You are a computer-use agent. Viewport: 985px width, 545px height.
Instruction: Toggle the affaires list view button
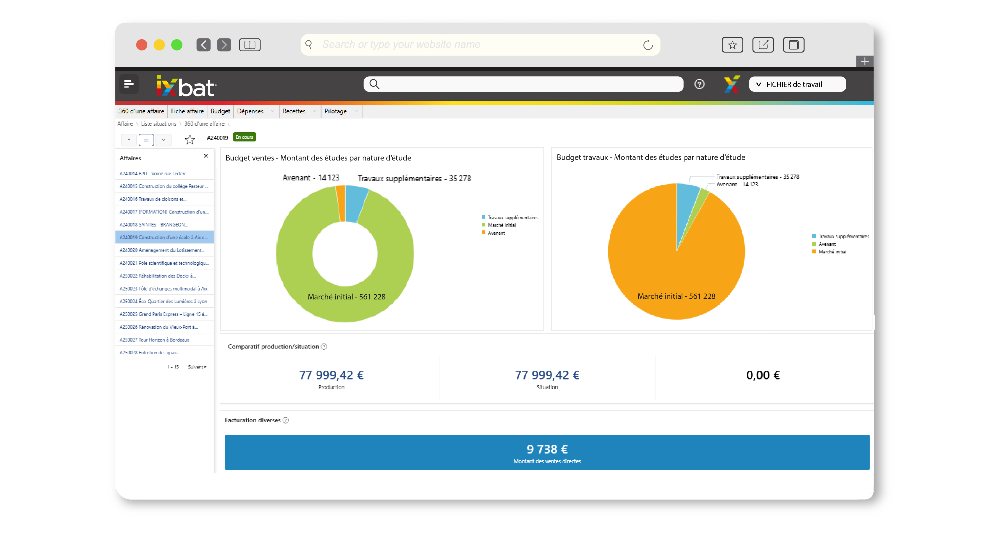[x=146, y=139]
